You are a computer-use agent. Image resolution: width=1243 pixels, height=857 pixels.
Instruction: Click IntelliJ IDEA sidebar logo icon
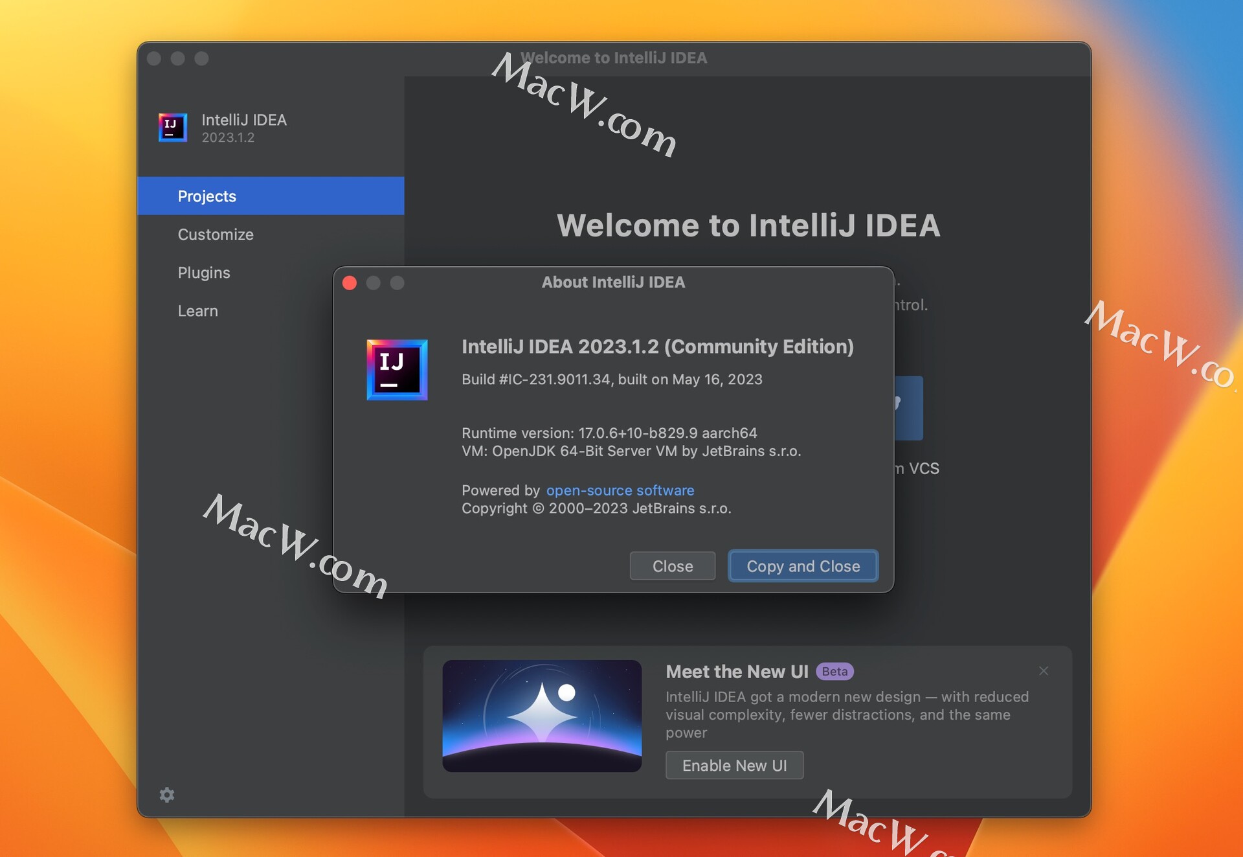tap(173, 127)
